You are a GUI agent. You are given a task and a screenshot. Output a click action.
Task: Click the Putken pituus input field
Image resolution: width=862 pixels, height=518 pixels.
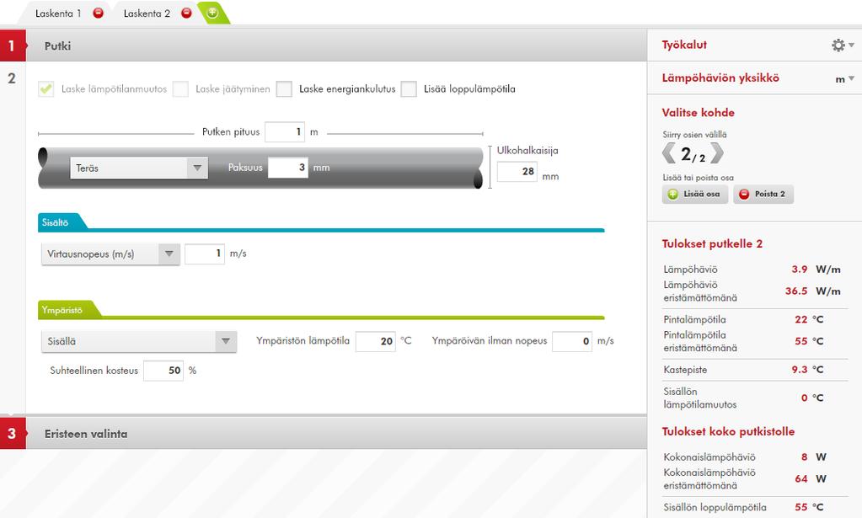point(285,132)
